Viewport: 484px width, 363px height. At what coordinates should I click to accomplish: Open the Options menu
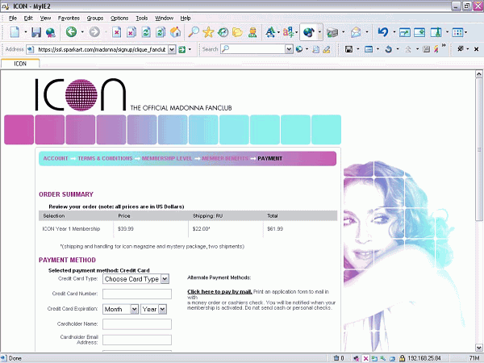coord(119,19)
